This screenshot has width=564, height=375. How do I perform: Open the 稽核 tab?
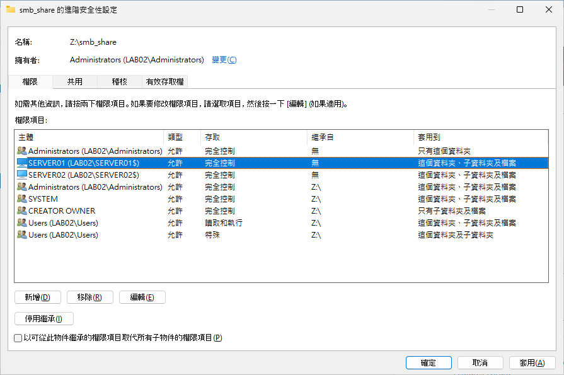120,82
